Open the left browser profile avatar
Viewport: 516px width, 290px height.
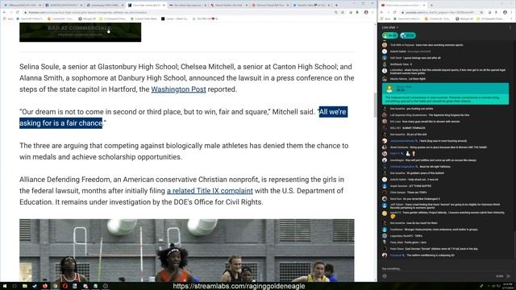coord(366,12)
